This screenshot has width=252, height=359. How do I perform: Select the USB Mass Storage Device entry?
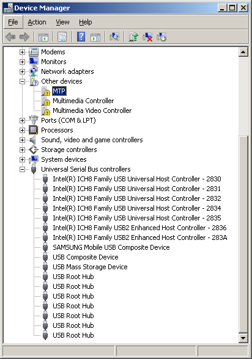[x=90, y=267]
